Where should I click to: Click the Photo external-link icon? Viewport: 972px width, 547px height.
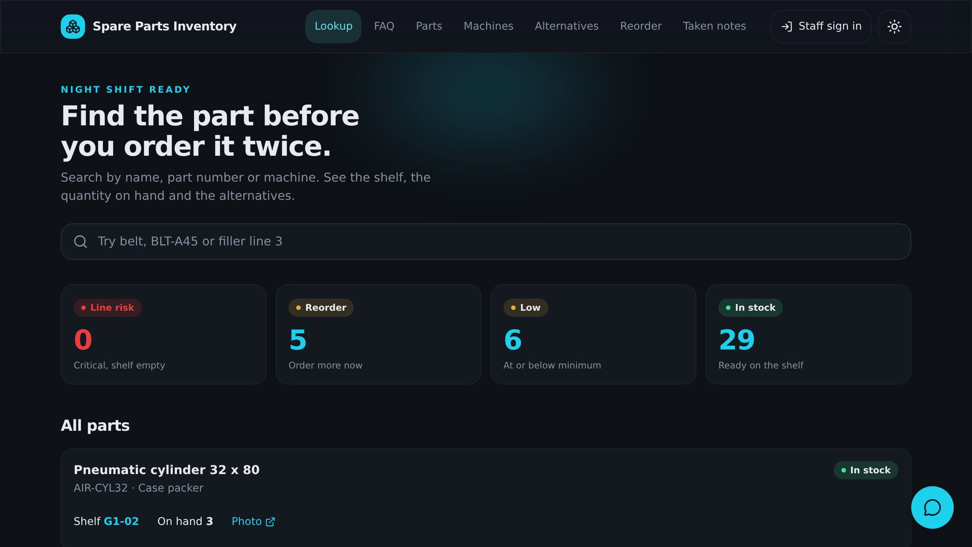coord(270,522)
